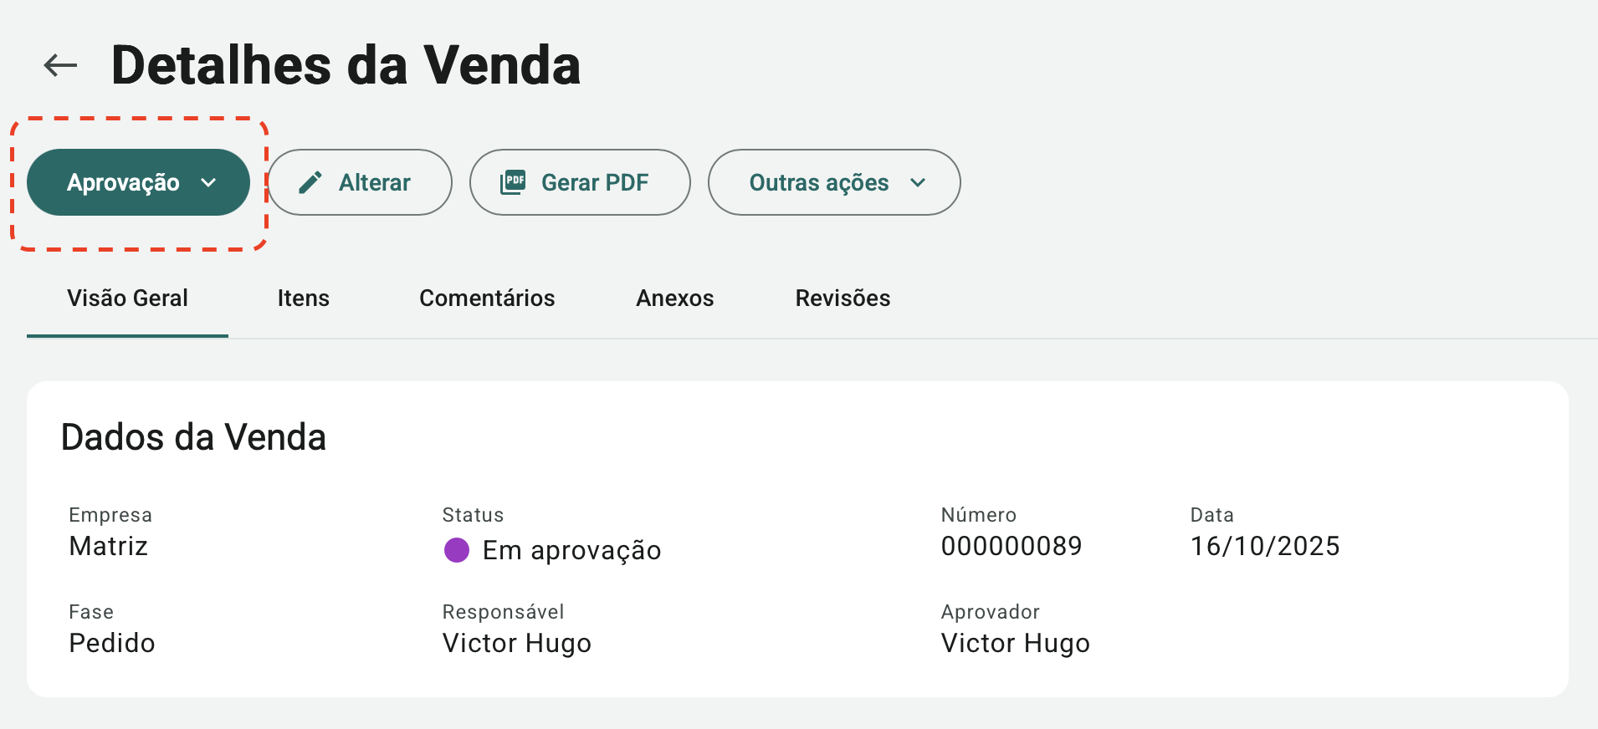Click the back arrow to return
This screenshot has height=729, width=1598.
(59, 64)
